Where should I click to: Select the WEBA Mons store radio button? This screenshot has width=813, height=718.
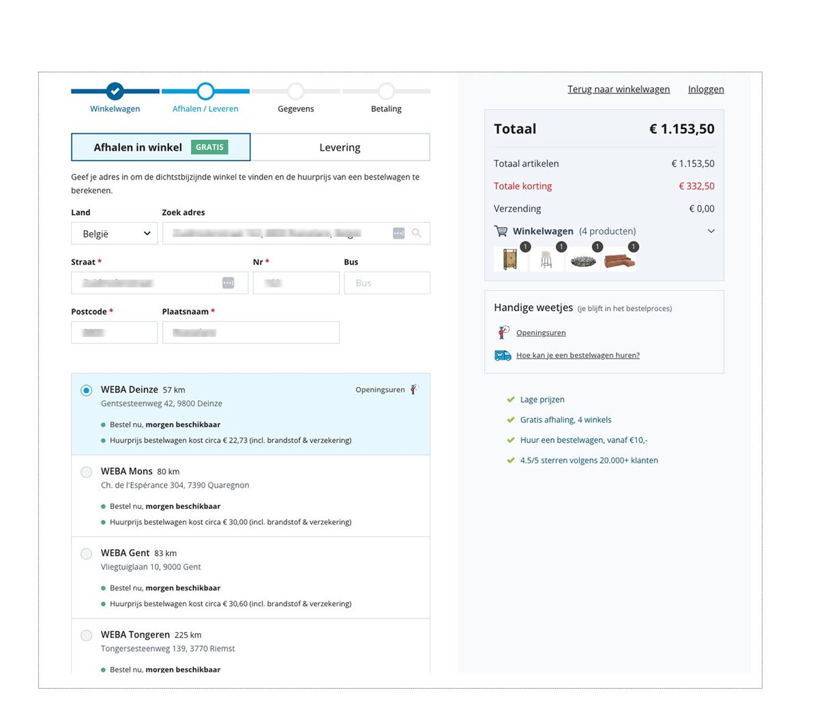click(87, 472)
